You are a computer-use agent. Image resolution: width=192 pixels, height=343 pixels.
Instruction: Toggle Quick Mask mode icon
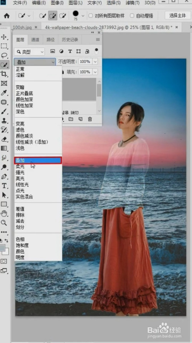(x=4, y=261)
